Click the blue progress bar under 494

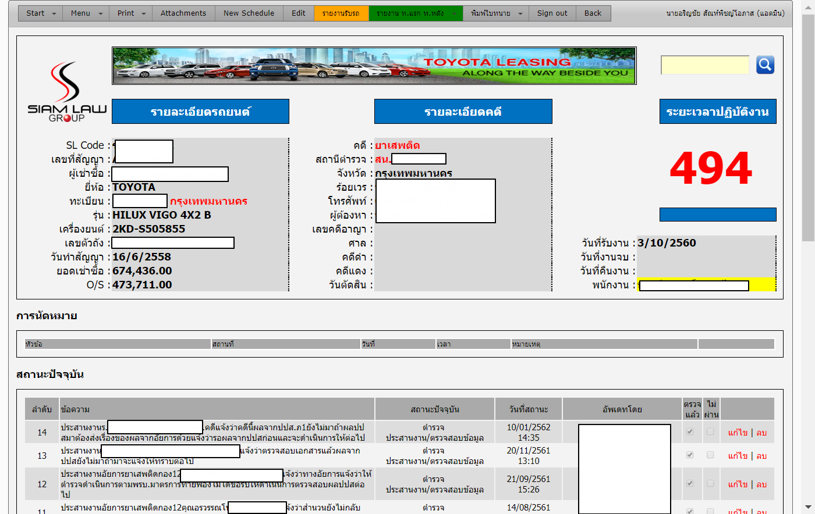pos(718,215)
